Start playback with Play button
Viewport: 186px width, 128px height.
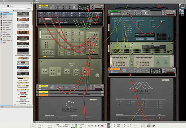99,126
